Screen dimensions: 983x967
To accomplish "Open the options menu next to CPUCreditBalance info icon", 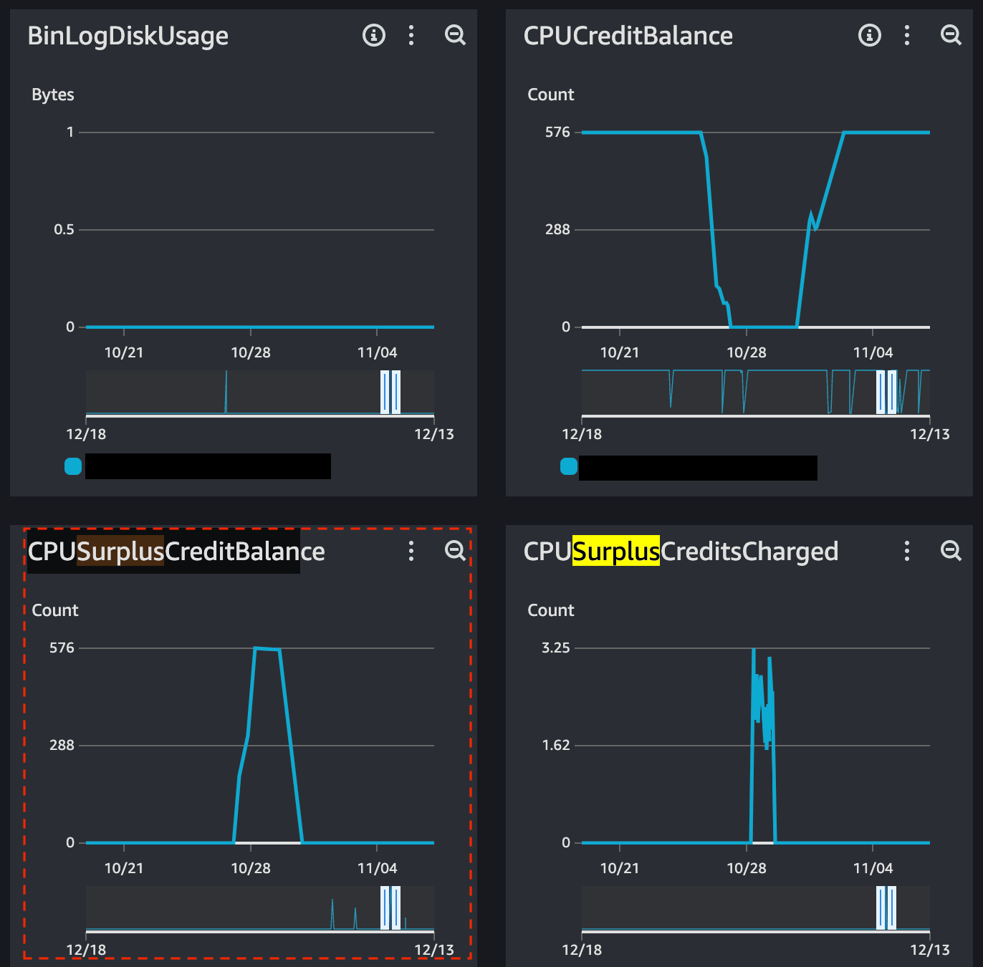I will (x=907, y=35).
